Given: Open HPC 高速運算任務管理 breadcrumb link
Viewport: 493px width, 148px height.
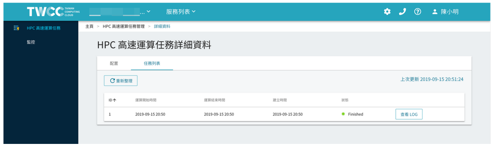Looking at the screenshot, I should pyautogui.click(x=124, y=26).
